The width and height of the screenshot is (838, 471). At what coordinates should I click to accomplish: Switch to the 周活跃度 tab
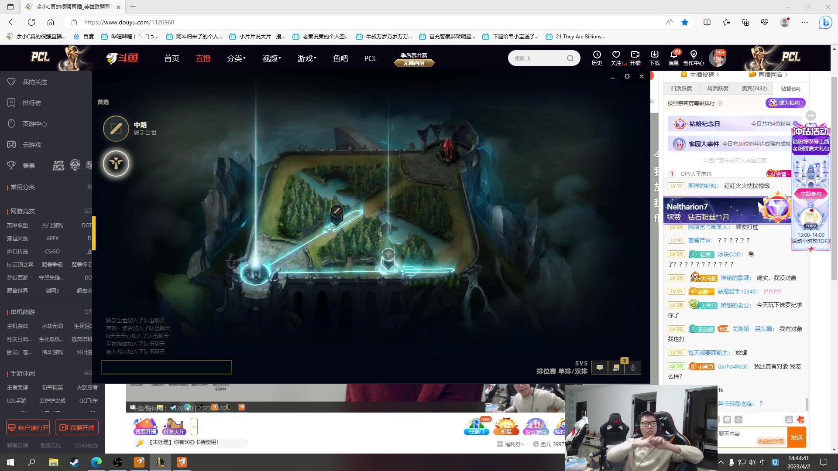pyautogui.click(x=718, y=89)
